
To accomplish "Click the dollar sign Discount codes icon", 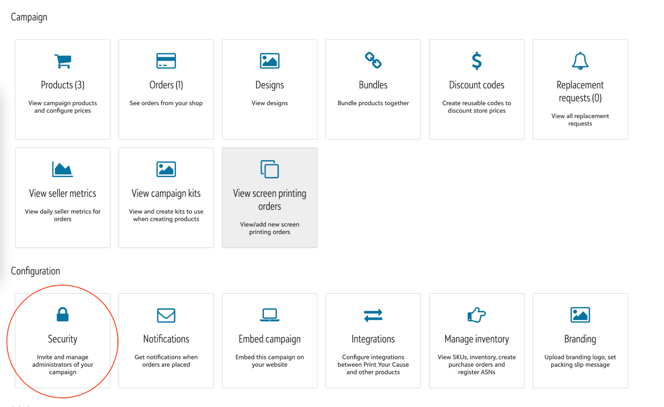I will coord(477,61).
